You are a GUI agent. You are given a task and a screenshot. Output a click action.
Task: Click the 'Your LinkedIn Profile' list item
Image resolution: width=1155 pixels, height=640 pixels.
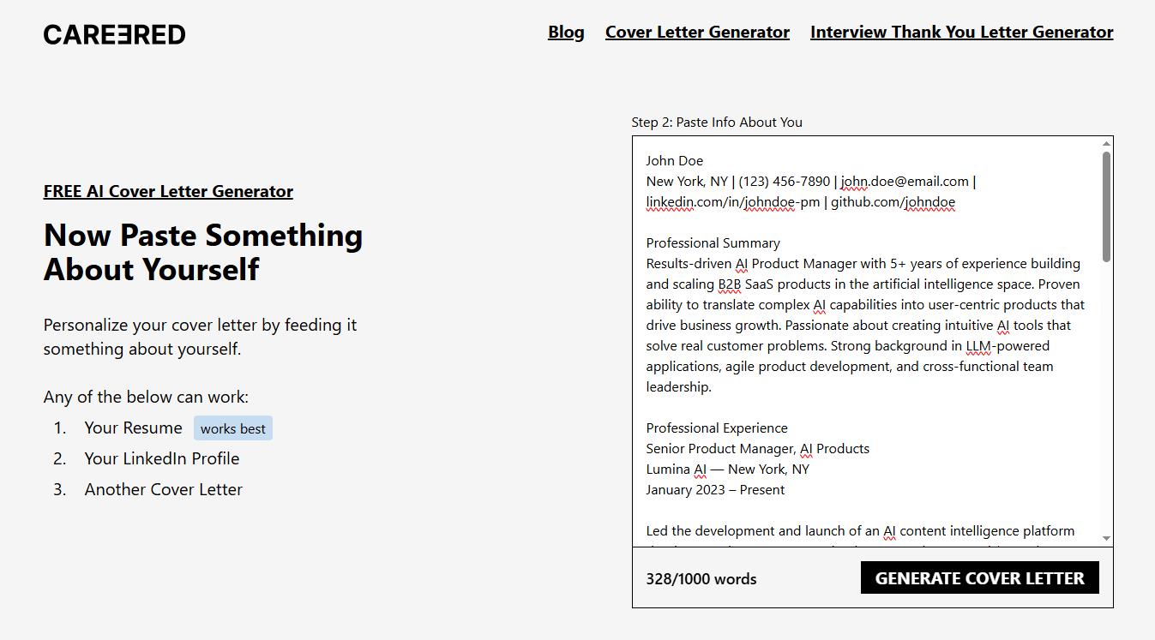(161, 458)
